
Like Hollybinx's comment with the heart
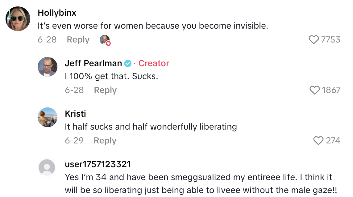314,40
